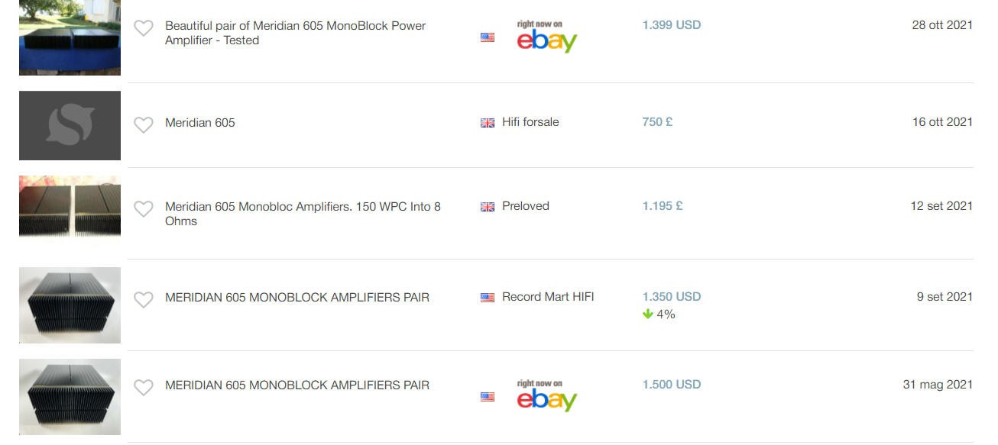Click UK flag next to Hifi forsale

[x=488, y=123]
